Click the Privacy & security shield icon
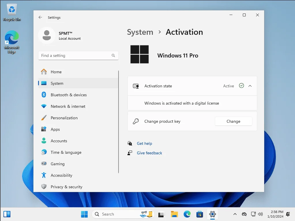The image size is (295, 221). click(x=44, y=187)
